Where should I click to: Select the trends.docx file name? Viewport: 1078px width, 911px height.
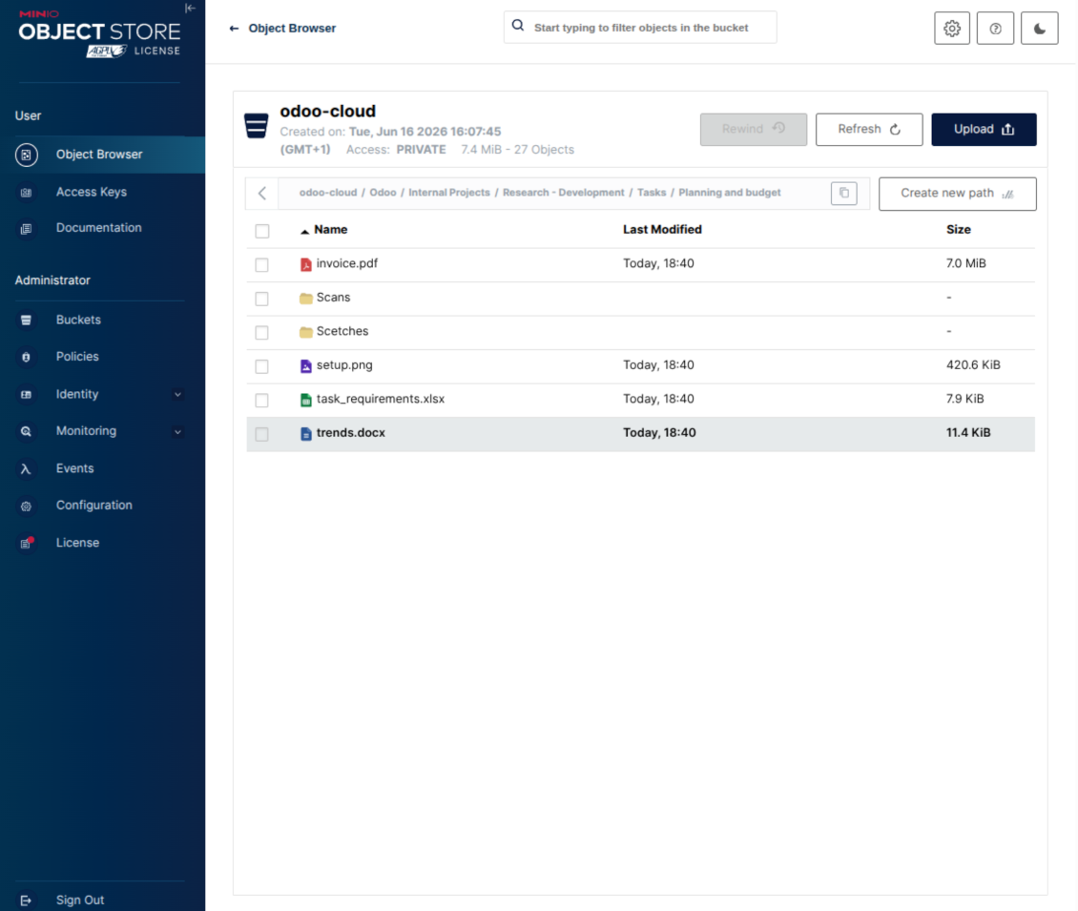pos(351,432)
